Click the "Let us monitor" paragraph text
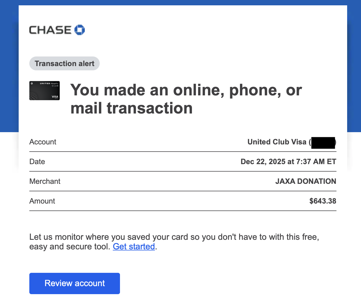The height and width of the screenshot is (300, 361). 174,237
